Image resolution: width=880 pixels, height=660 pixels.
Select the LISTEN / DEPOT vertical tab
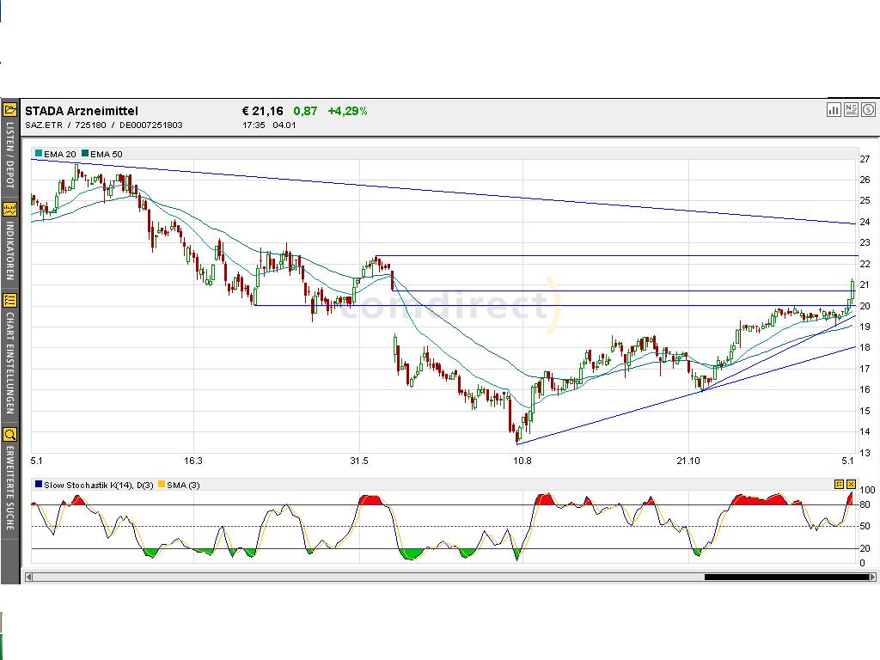pyautogui.click(x=9, y=156)
